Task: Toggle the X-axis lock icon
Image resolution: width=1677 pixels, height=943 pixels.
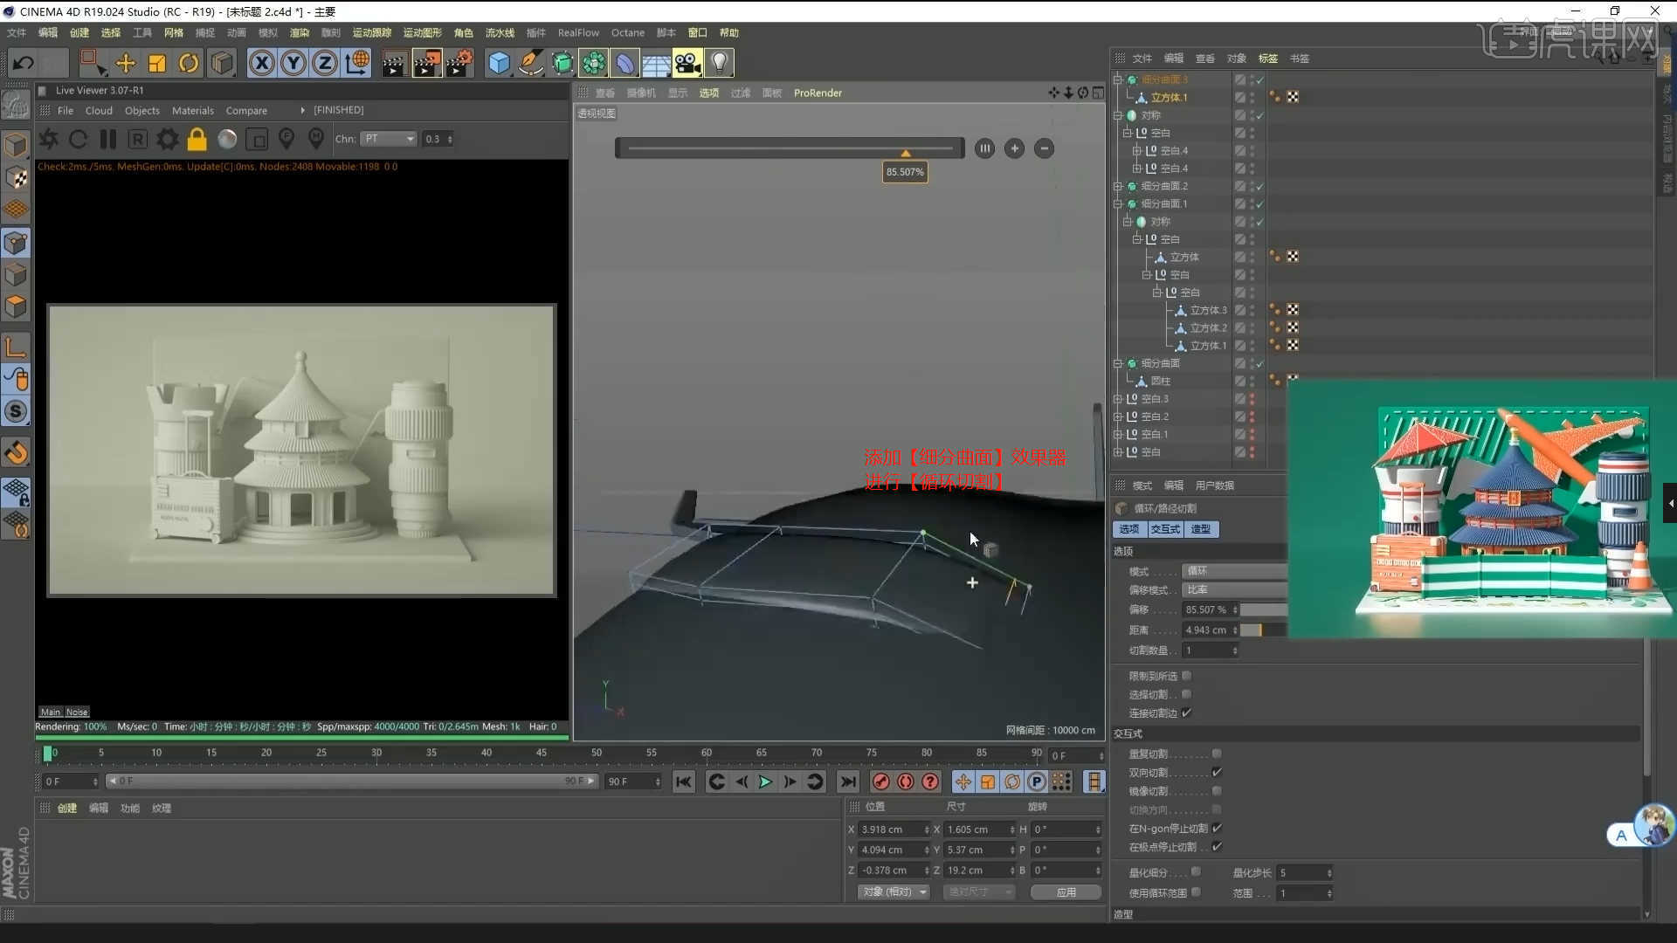Action: (x=261, y=63)
